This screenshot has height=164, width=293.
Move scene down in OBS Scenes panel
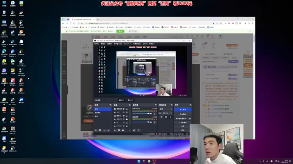tap(108, 130)
